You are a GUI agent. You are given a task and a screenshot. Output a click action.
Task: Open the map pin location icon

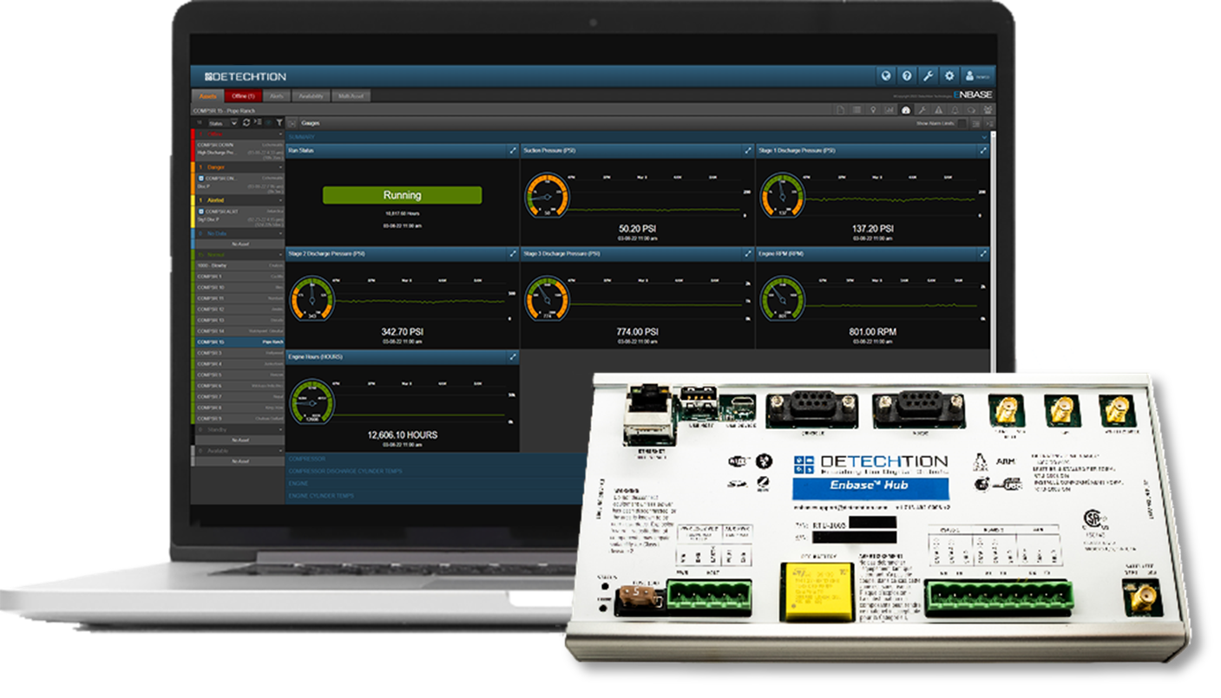pyautogui.click(x=873, y=110)
